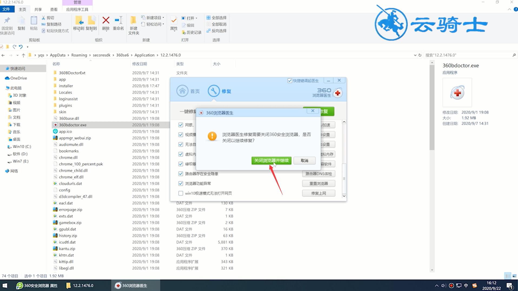Screen dimensions: 518x291
Task: Select OneDrive in navigation pane
Action: [x=18, y=78]
